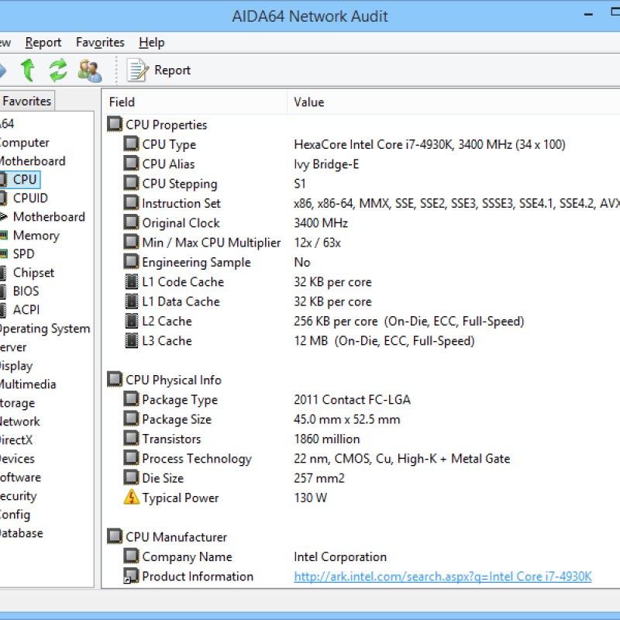Open the Intel ARK product information link
This screenshot has height=620, width=620.
click(x=443, y=577)
